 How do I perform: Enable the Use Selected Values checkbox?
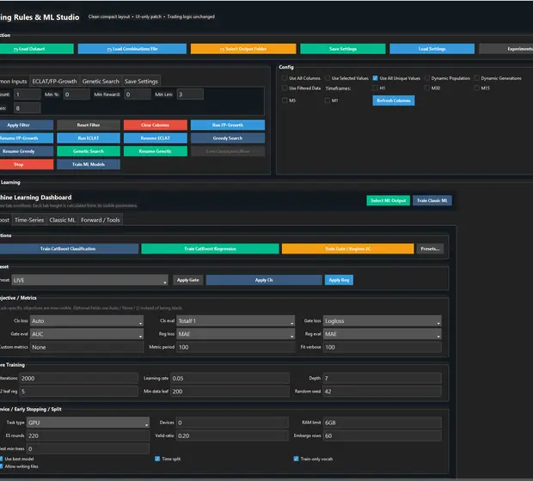point(328,78)
